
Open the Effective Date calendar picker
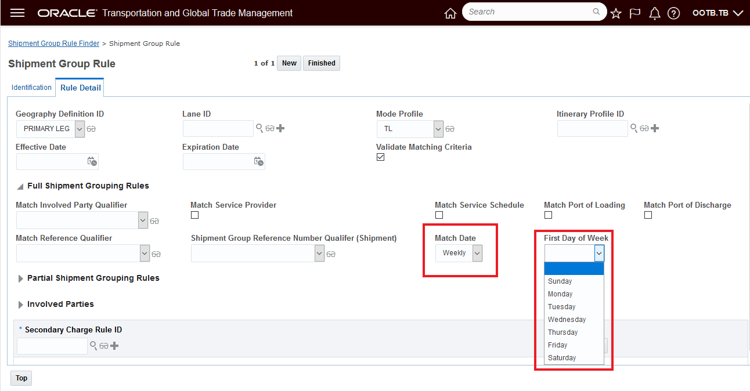(92, 161)
